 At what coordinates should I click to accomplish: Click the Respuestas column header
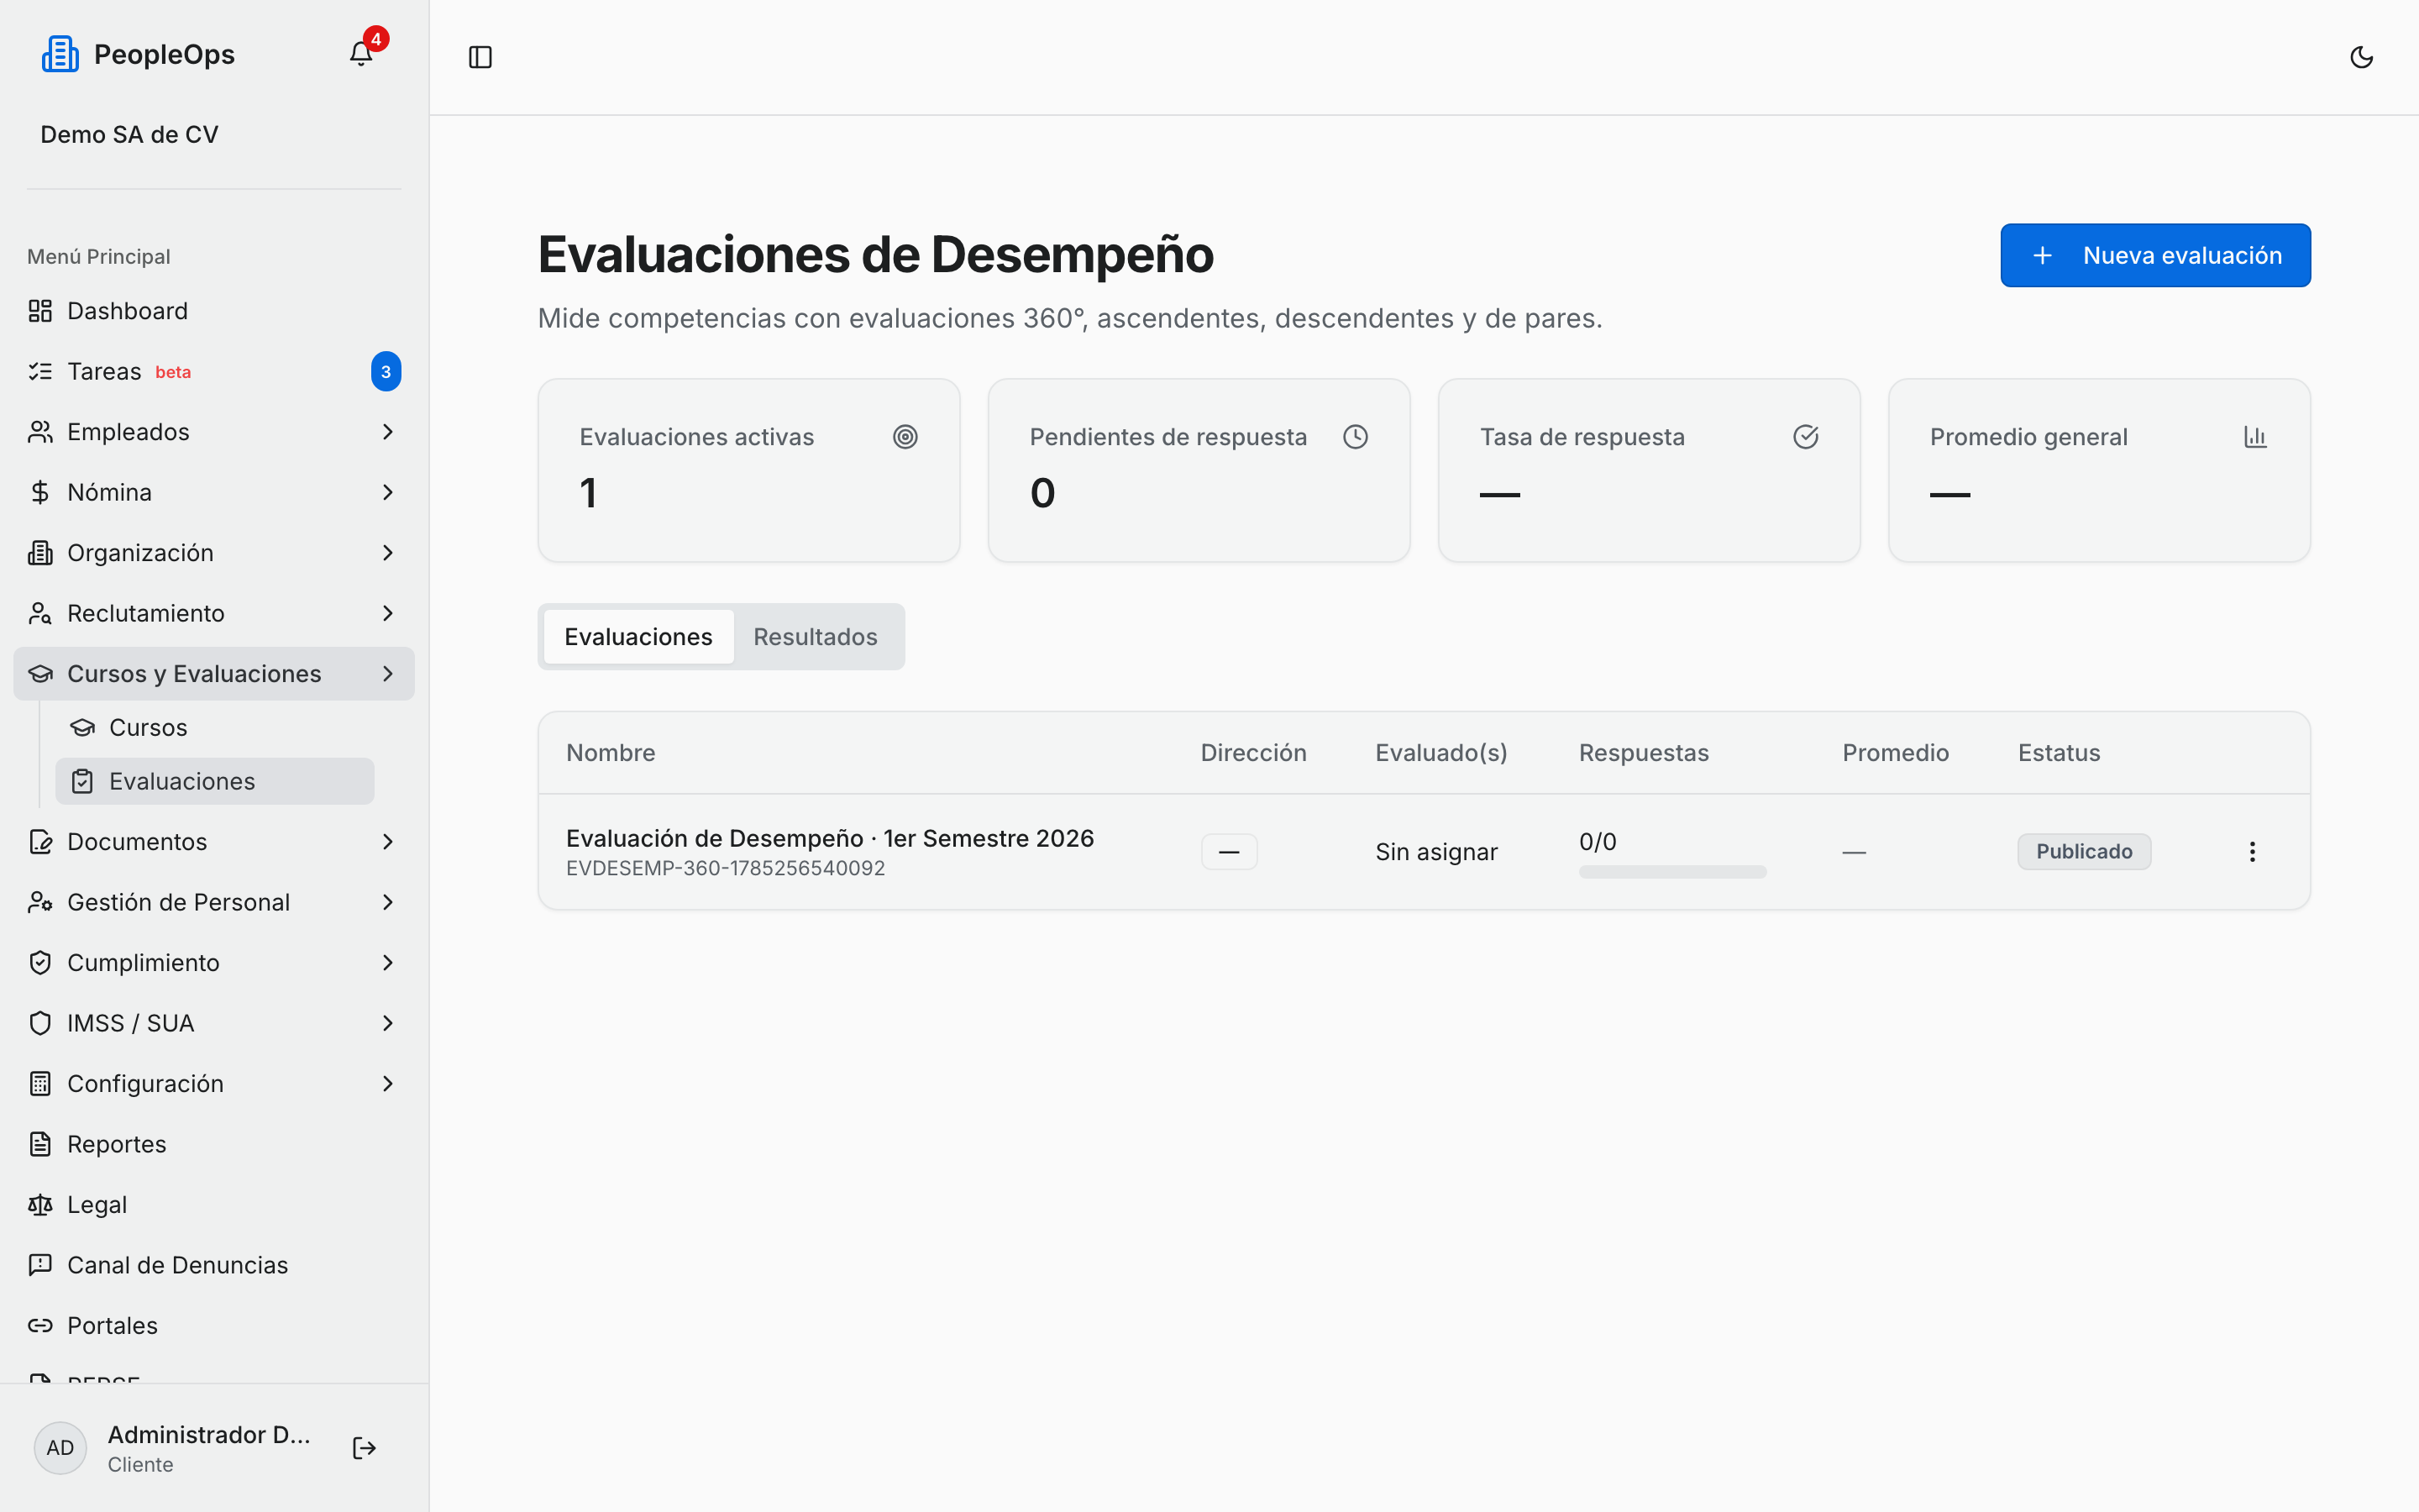coord(1645,753)
